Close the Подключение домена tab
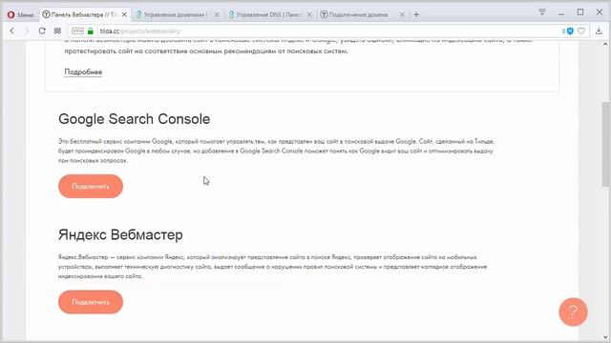The image size is (611, 343). click(x=402, y=15)
